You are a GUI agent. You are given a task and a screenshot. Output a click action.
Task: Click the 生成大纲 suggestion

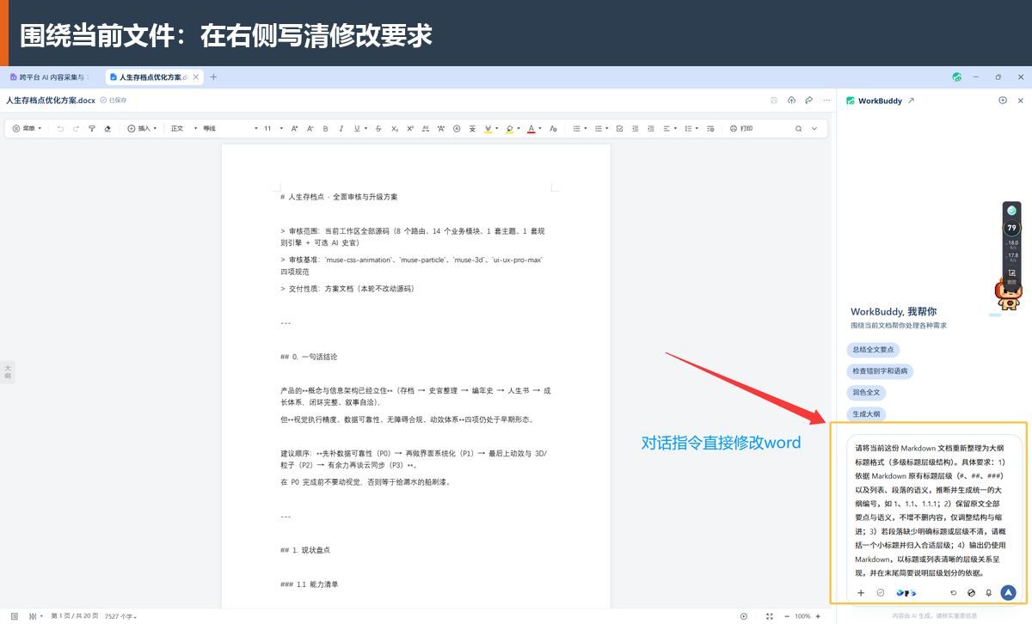(x=866, y=414)
